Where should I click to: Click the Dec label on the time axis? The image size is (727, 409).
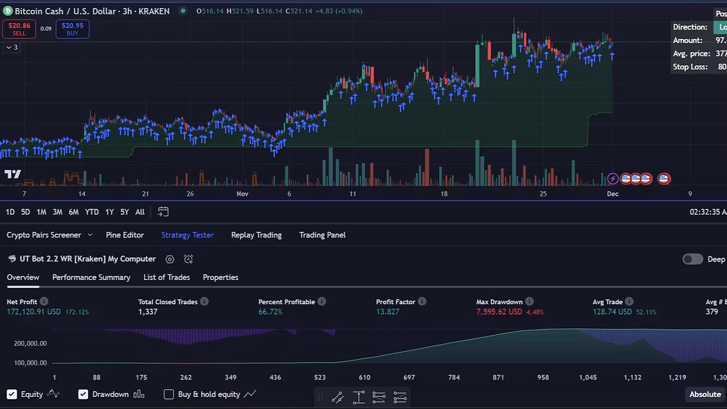click(613, 194)
